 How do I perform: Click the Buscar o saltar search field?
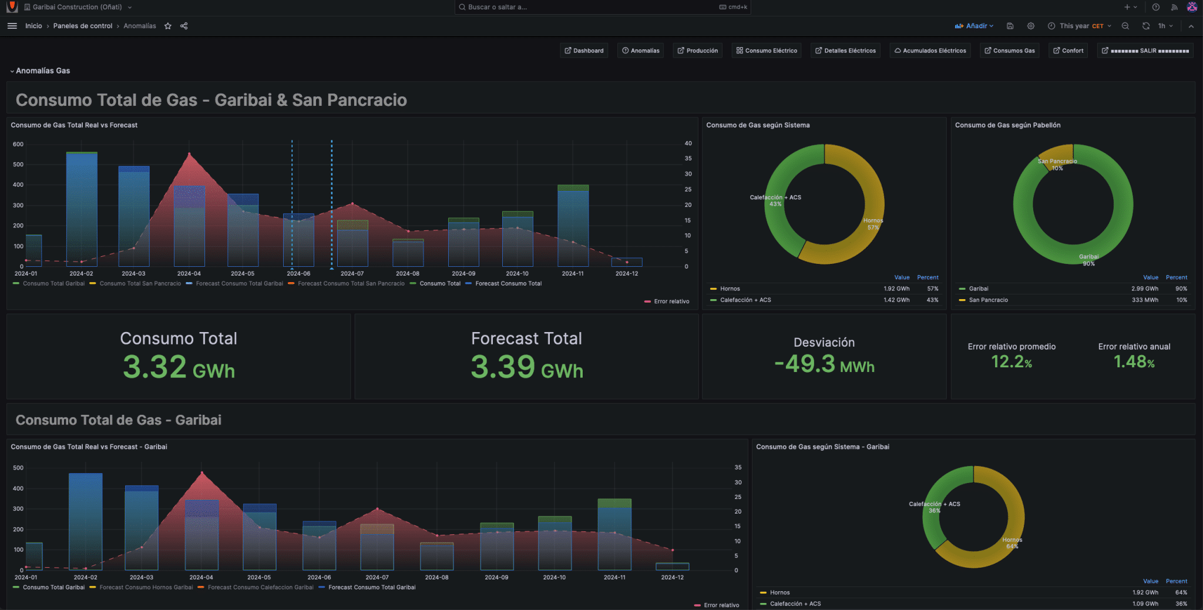[603, 7]
